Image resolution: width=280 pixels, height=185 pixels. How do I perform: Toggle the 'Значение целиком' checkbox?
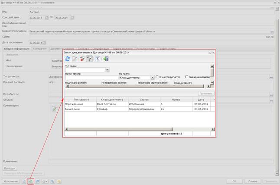point(186,77)
